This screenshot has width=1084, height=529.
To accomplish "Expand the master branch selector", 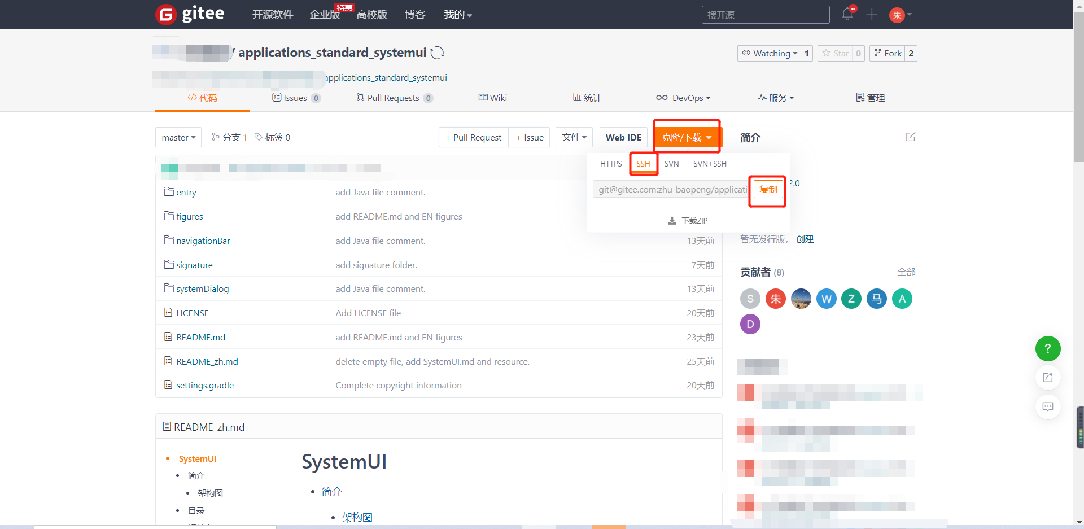I will tap(178, 137).
